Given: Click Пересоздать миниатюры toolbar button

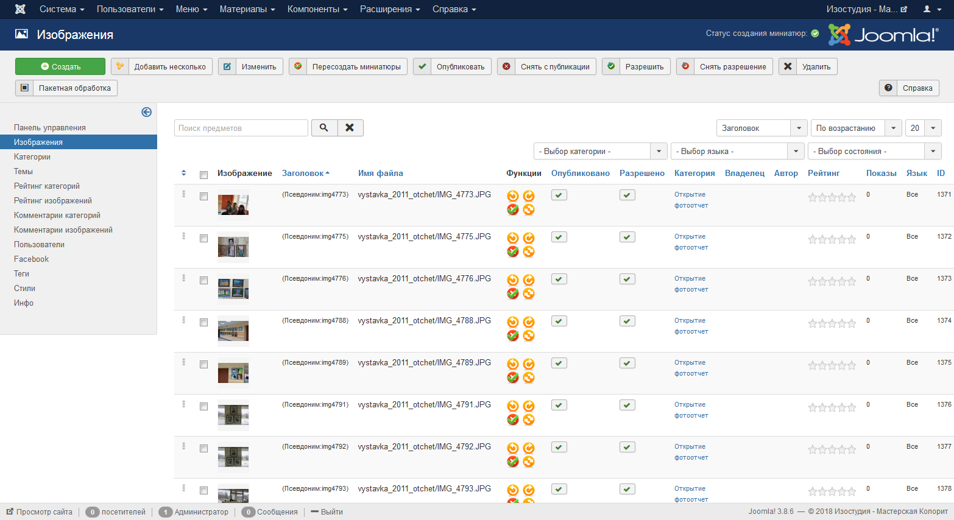Looking at the screenshot, I should click(x=348, y=67).
